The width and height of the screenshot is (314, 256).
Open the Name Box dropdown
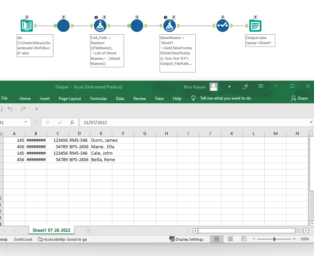point(26,122)
